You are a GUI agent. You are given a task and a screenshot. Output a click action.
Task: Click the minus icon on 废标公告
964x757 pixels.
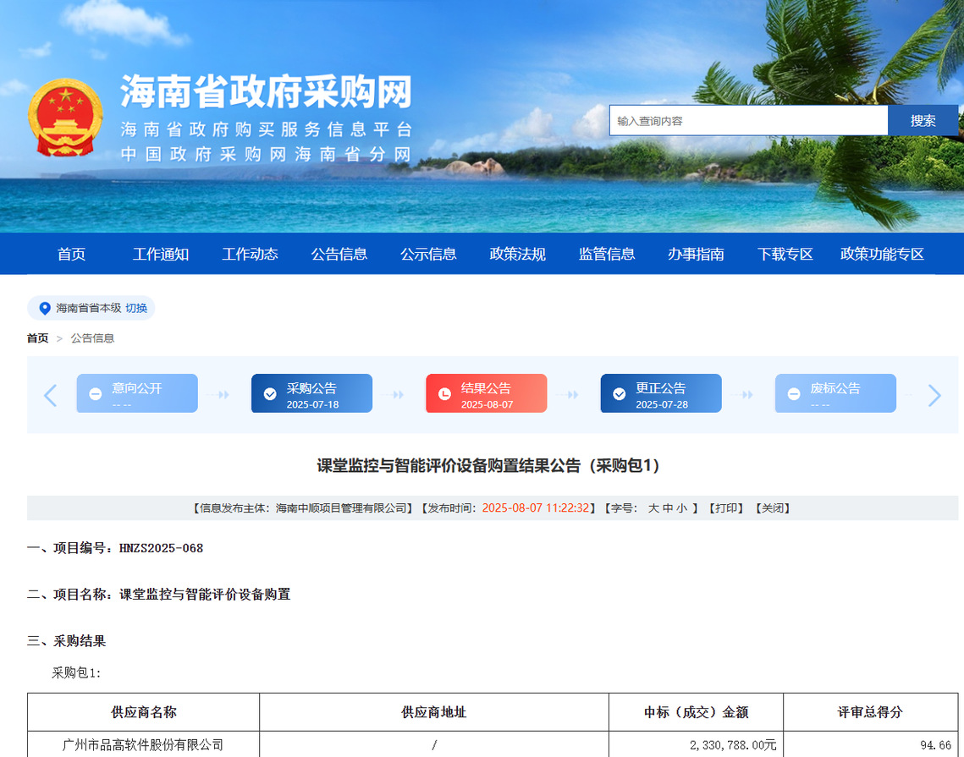click(794, 394)
